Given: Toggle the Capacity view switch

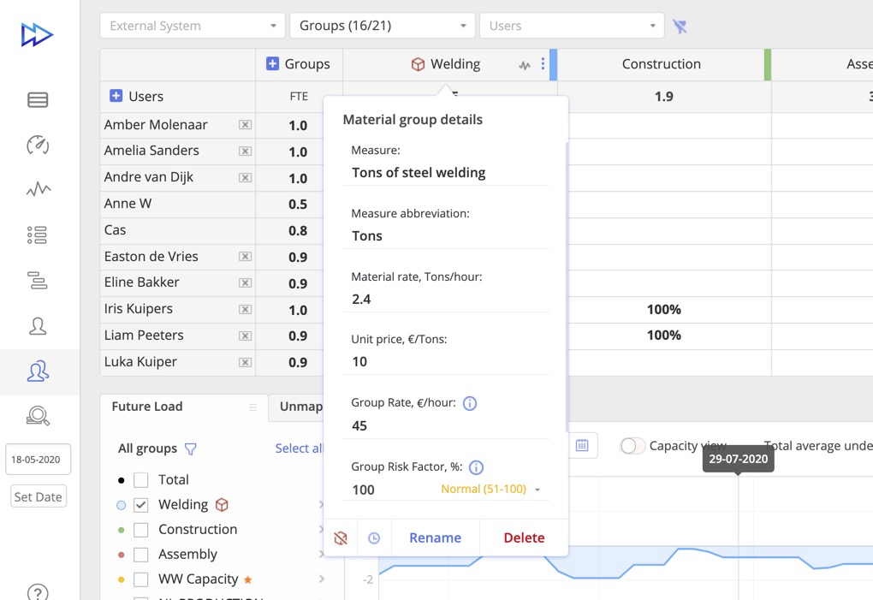Looking at the screenshot, I should (632, 446).
